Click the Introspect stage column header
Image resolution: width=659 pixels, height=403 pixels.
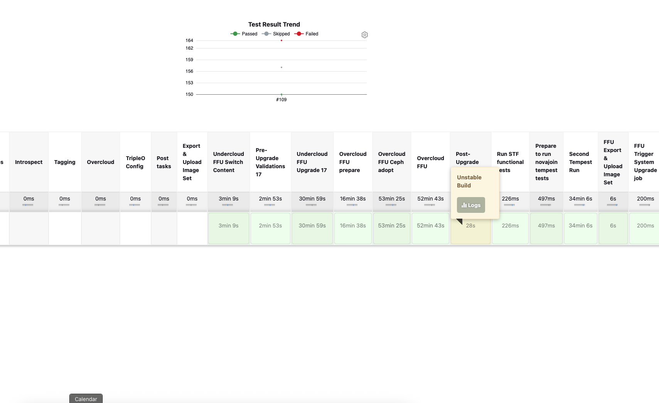tap(29, 162)
